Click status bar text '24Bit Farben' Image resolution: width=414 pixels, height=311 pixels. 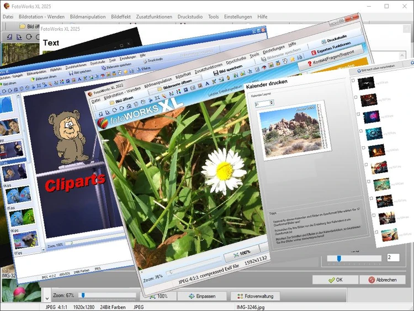coord(113,307)
